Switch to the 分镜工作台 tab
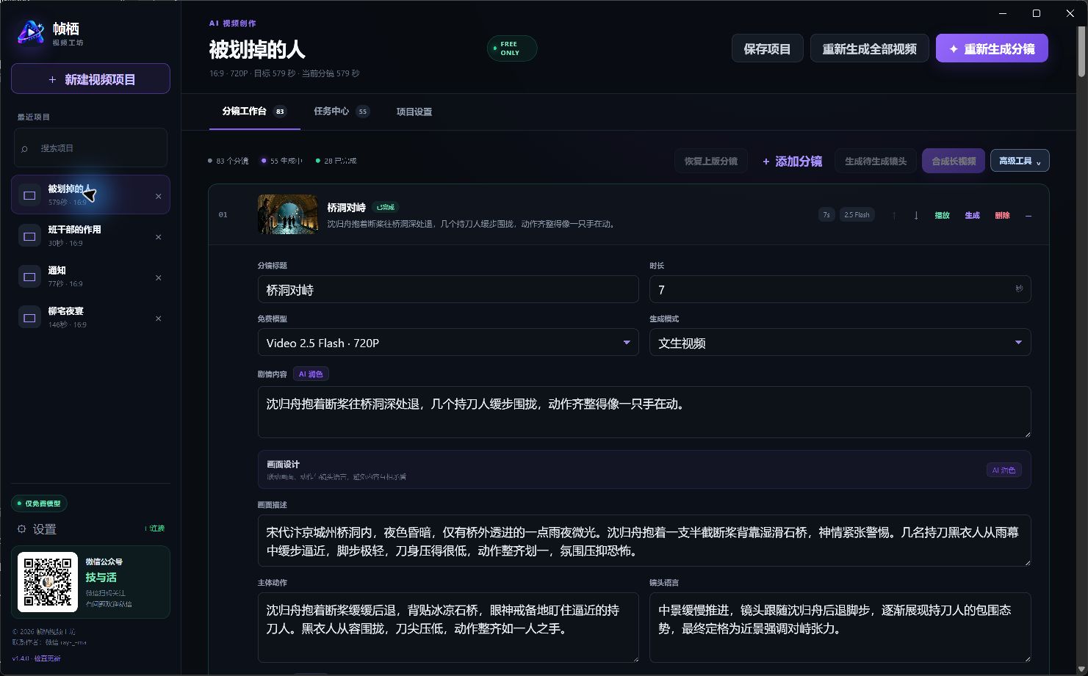Screen dimensions: 1088x676 (254, 111)
